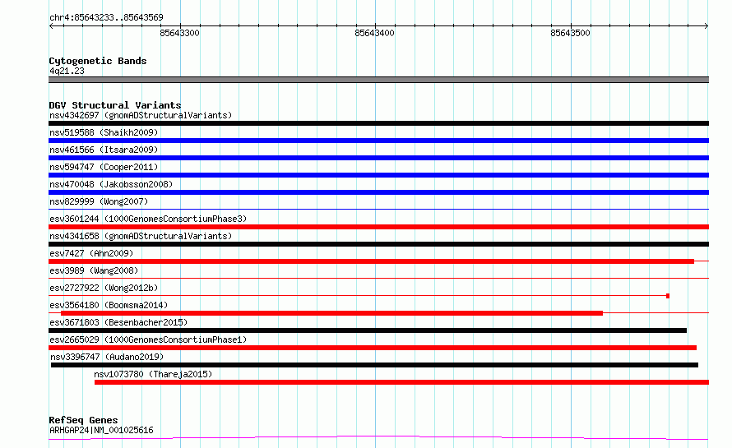
Task: Click thin red line of esv3989
Action: point(378,278)
